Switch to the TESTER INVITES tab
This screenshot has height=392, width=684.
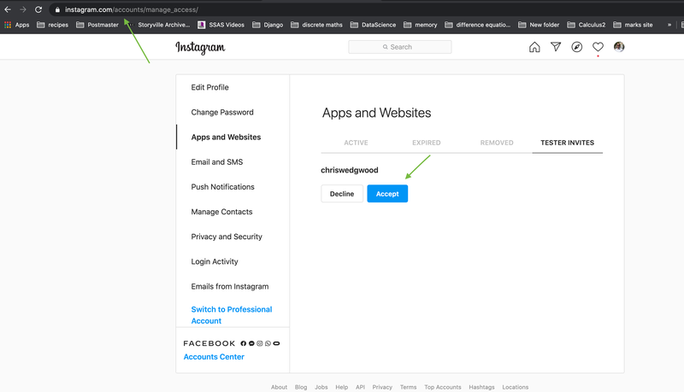(x=567, y=143)
